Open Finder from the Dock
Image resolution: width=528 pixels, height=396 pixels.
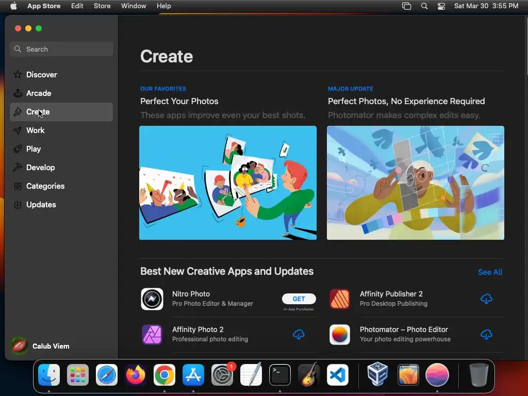tap(49, 375)
